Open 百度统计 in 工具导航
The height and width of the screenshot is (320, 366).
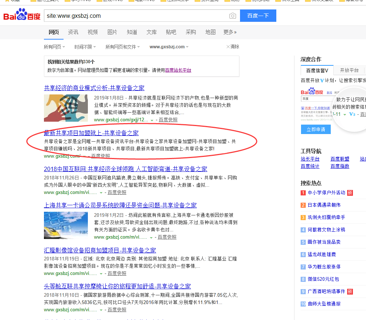click(310, 166)
